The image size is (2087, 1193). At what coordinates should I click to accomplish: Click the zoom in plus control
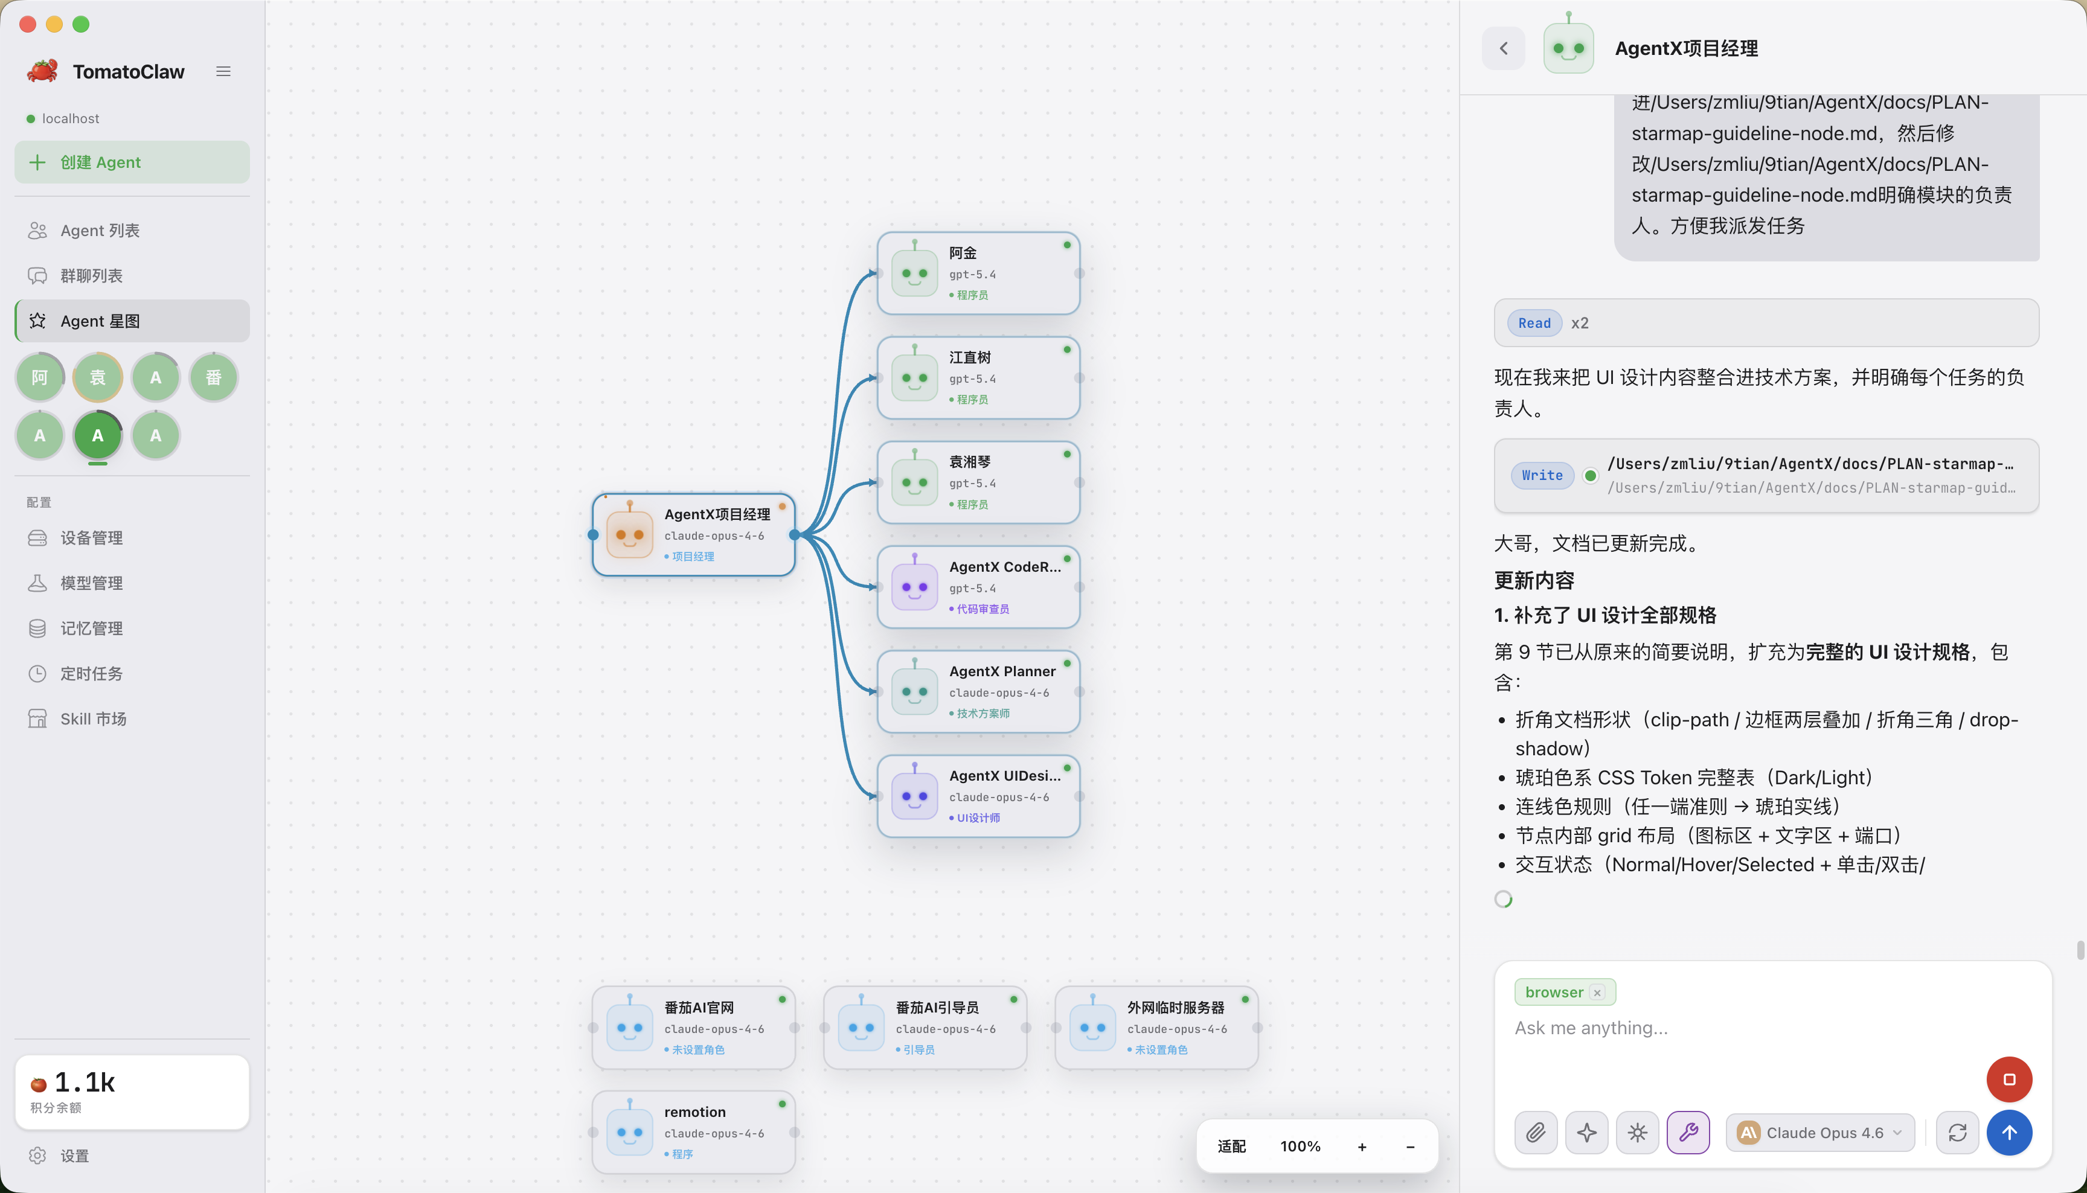pos(1362,1147)
